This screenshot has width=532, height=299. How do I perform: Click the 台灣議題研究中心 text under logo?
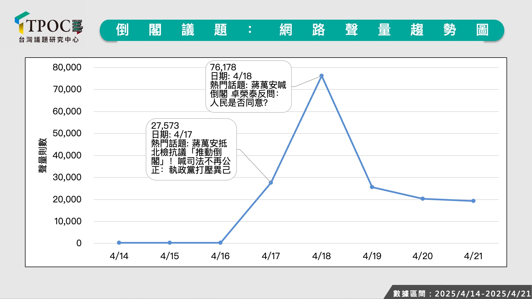[49, 40]
